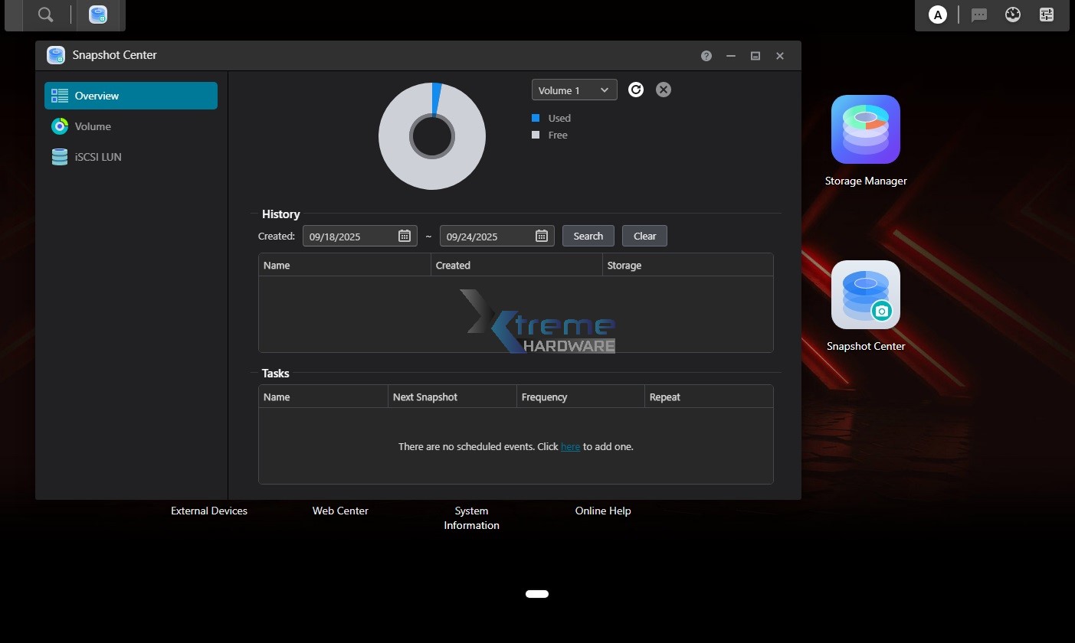Open Snapshot Center desktop icon

click(x=865, y=295)
